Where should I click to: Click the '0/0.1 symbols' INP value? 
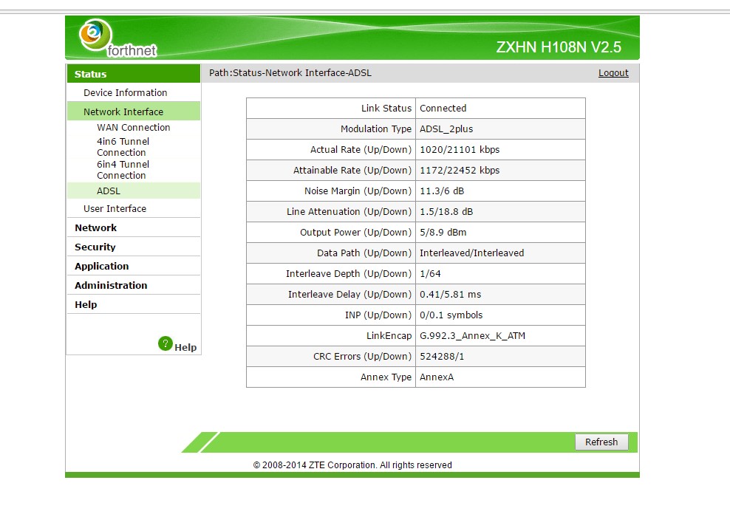point(451,315)
